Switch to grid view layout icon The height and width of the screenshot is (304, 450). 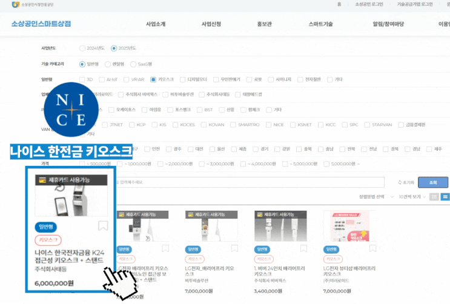445,197
